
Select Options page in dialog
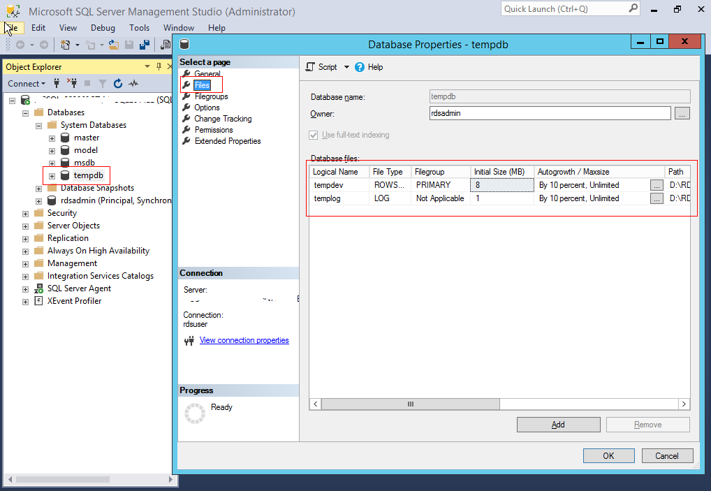click(207, 108)
